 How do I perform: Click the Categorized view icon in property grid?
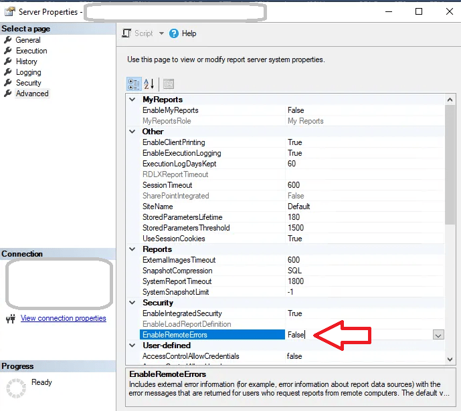(134, 84)
